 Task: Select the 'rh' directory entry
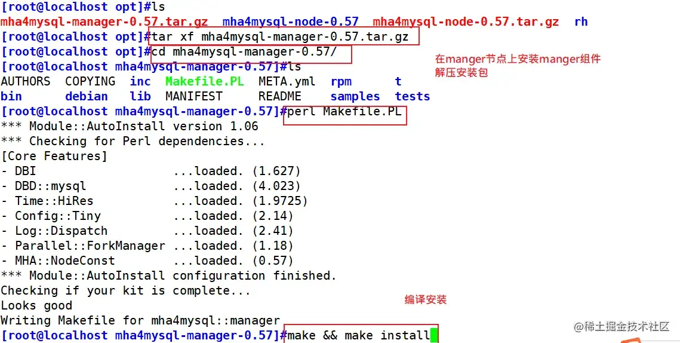(581, 22)
